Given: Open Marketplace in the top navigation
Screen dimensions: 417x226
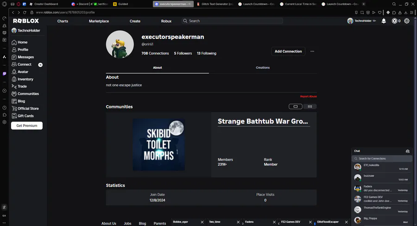Looking at the screenshot, I should click(x=99, y=21).
